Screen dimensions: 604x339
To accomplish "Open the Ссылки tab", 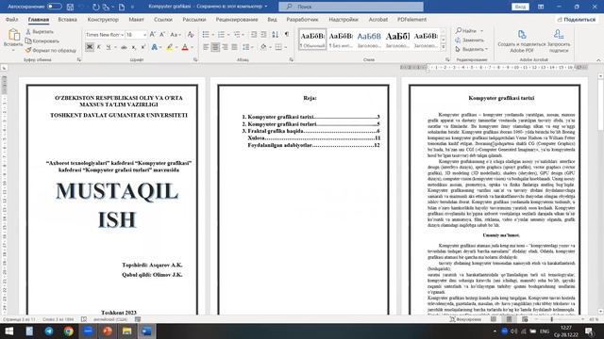I will point(163,20).
